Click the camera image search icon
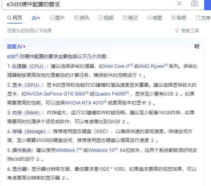 coord(195,3)
